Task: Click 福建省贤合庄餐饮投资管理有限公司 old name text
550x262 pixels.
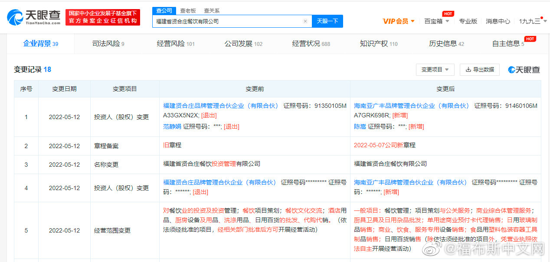Action: tap(212, 164)
